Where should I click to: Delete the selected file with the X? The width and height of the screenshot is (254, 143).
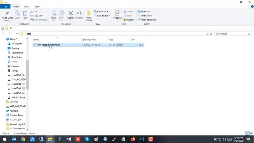click(71, 13)
